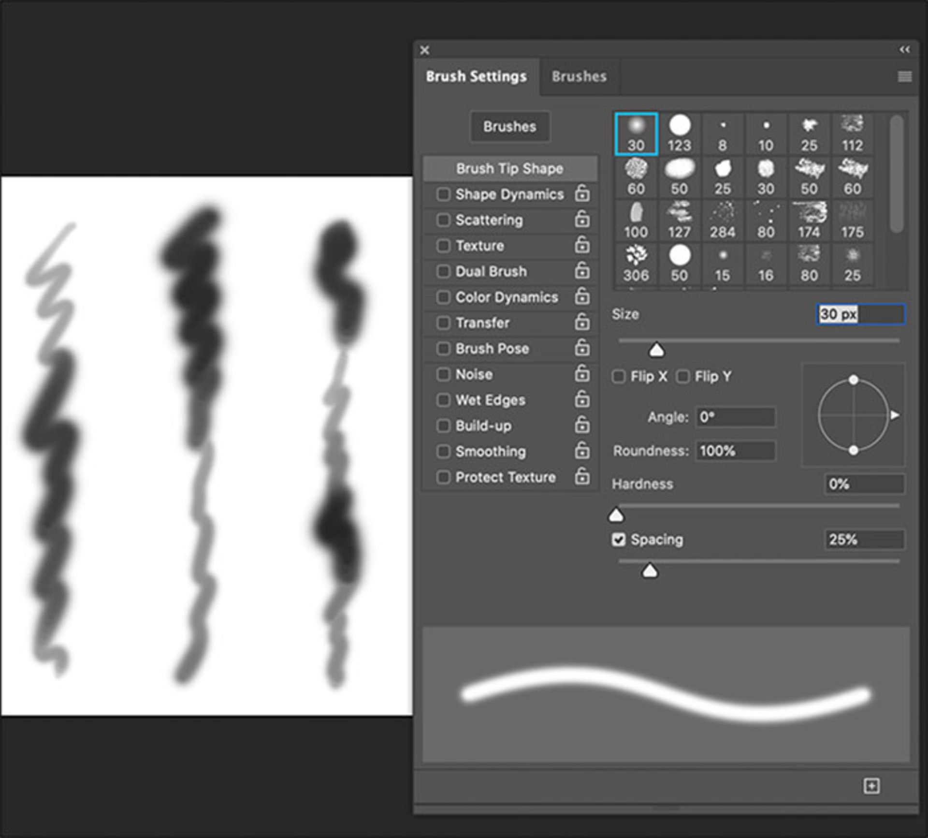Enable the Flip X checkbox
The image size is (928, 838).
point(618,376)
